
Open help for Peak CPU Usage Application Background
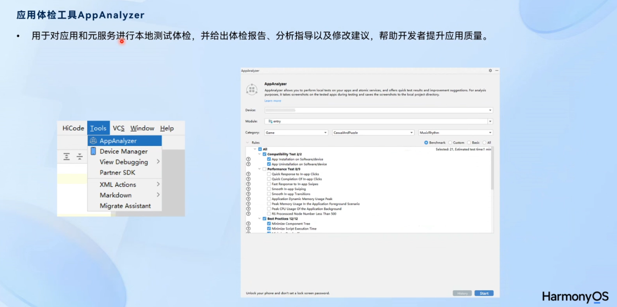[248, 209]
